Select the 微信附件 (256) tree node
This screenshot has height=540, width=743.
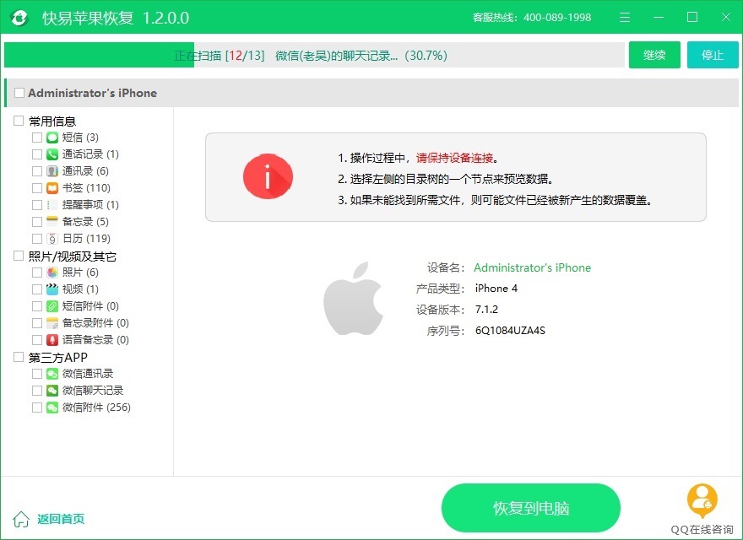pyautogui.click(x=96, y=408)
